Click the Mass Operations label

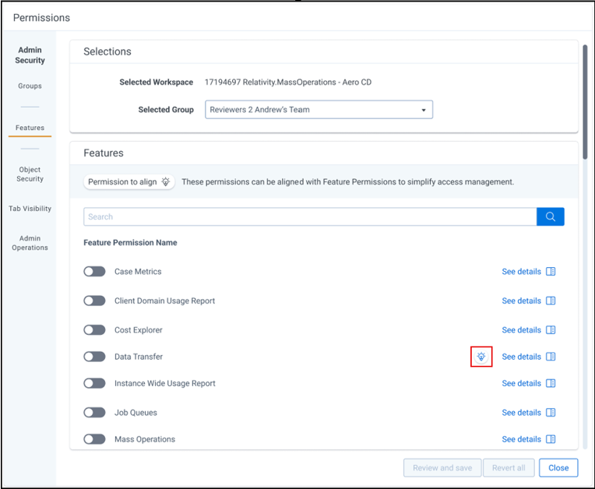(x=145, y=439)
